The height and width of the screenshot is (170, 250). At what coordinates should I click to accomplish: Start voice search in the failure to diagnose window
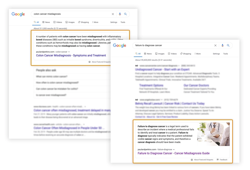(x=222, y=45)
